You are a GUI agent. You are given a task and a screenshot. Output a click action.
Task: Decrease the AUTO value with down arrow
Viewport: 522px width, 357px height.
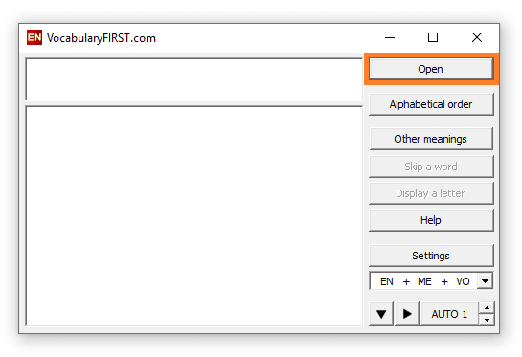tap(487, 320)
